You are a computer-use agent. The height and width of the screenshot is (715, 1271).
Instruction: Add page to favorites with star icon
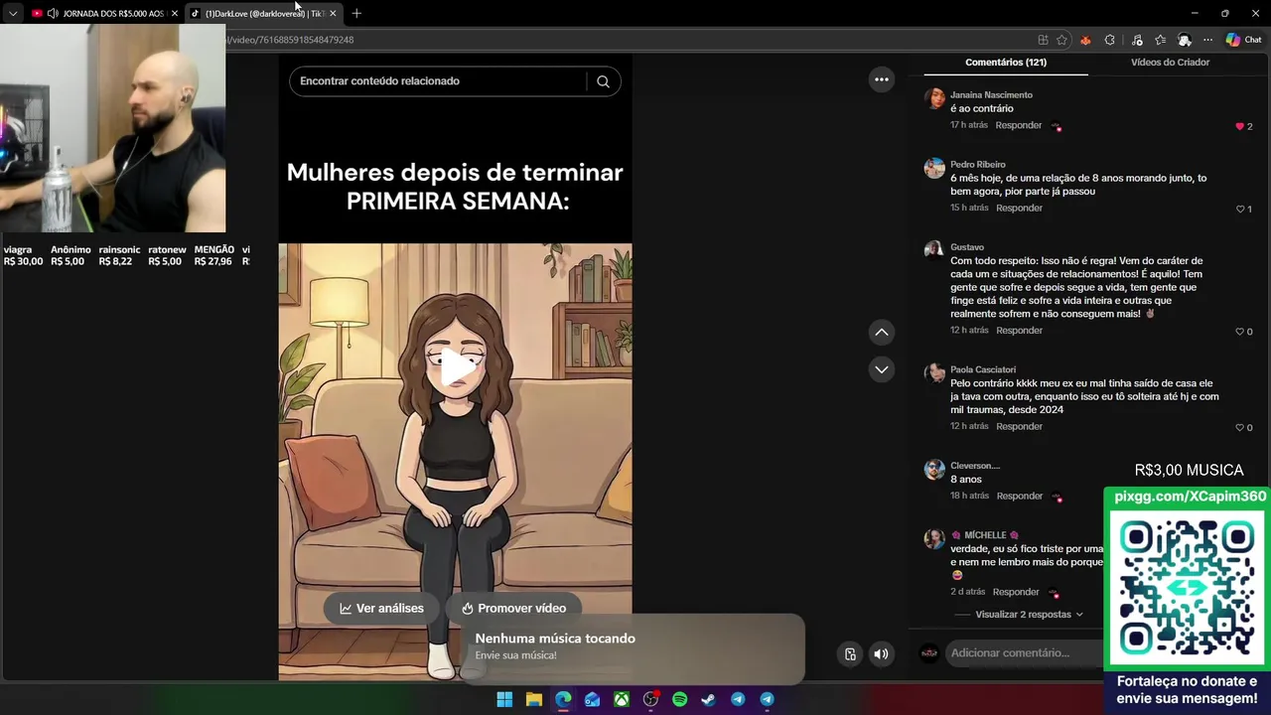tap(1061, 40)
